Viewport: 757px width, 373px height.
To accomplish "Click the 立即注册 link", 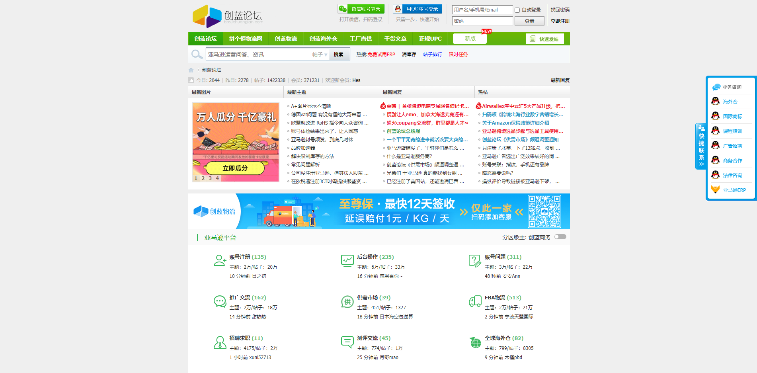I will click(560, 21).
